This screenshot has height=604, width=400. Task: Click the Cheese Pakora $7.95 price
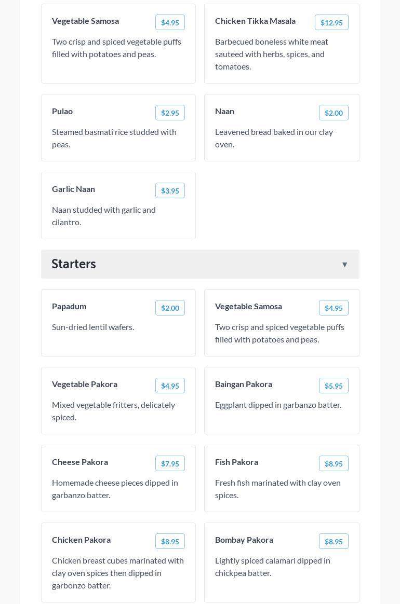coord(170,463)
